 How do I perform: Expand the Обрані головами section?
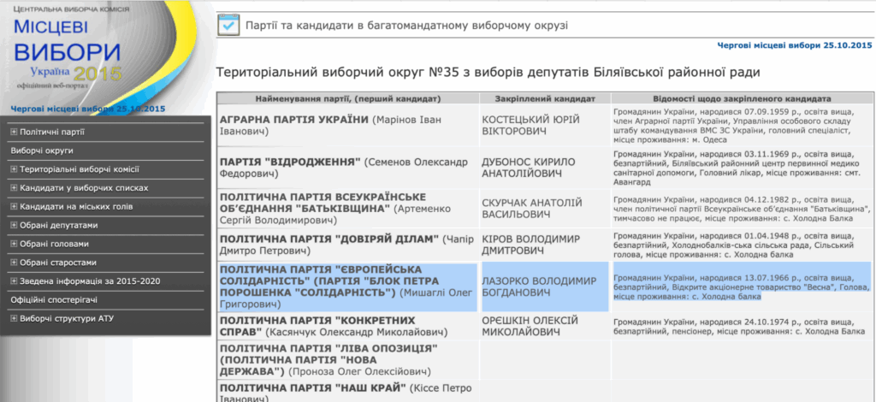pos(14,244)
